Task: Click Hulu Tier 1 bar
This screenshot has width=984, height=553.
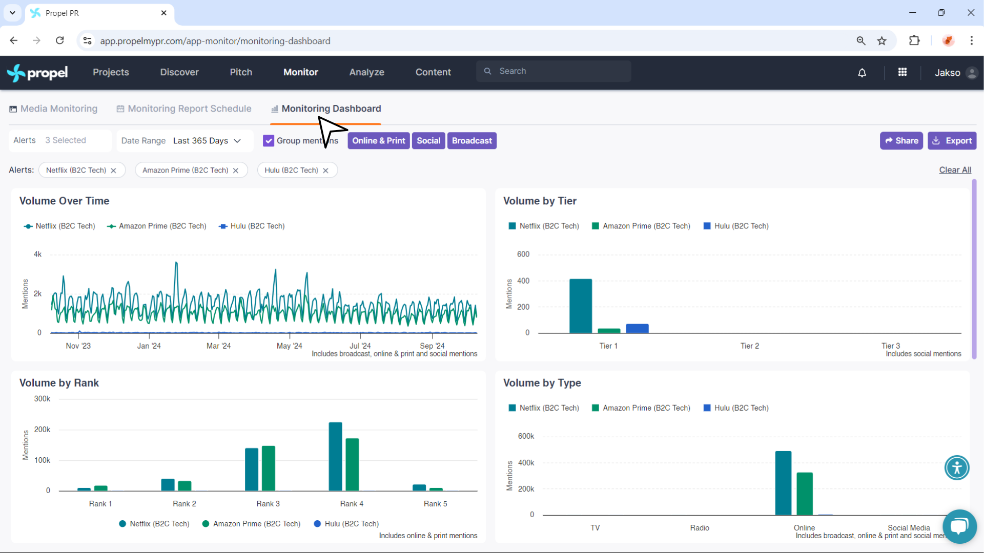Action: coord(637,329)
